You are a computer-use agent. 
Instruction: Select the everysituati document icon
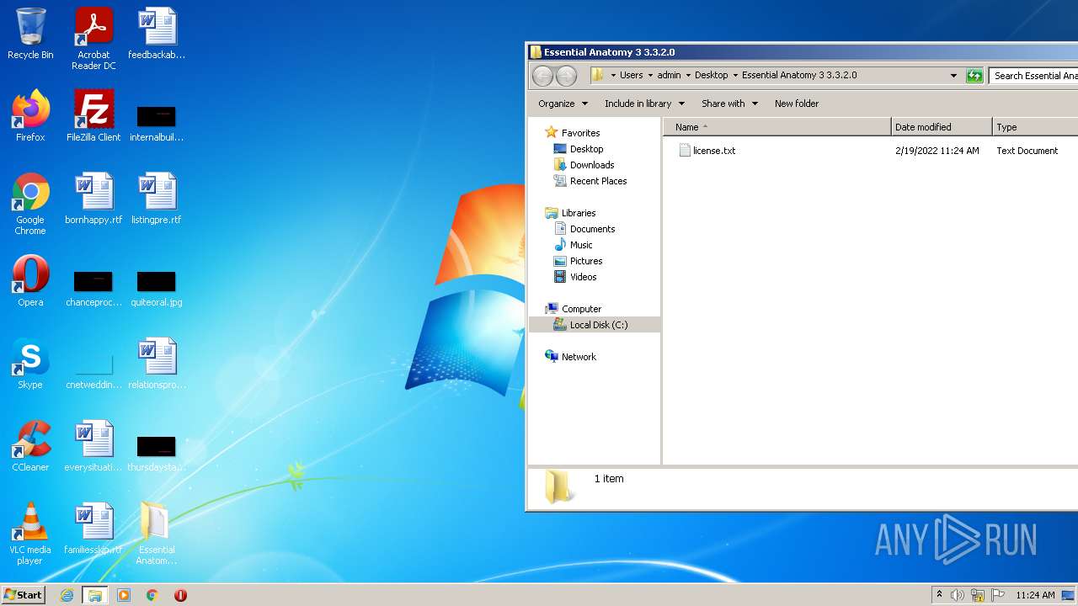coord(93,446)
